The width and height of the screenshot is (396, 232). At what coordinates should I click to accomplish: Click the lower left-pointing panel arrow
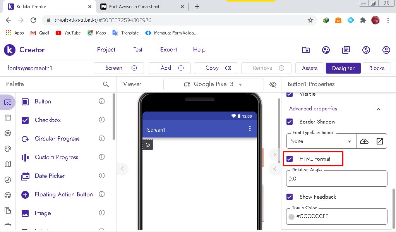pyautogui.click(x=274, y=169)
